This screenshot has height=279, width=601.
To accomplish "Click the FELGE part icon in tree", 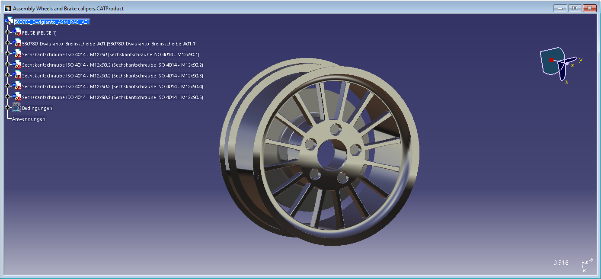I will (x=17, y=32).
